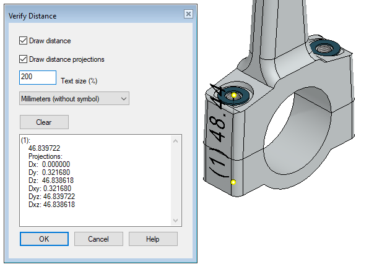The height and width of the screenshot is (267, 369).
Task: Uncheck the Draw distance checkbox
Action: tap(23, 41)
